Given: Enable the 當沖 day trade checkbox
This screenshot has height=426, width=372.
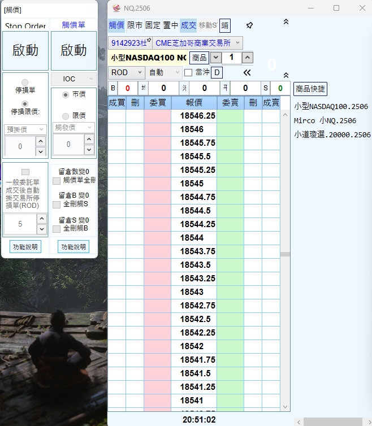Looking at the screenshot, I should 188,73.
